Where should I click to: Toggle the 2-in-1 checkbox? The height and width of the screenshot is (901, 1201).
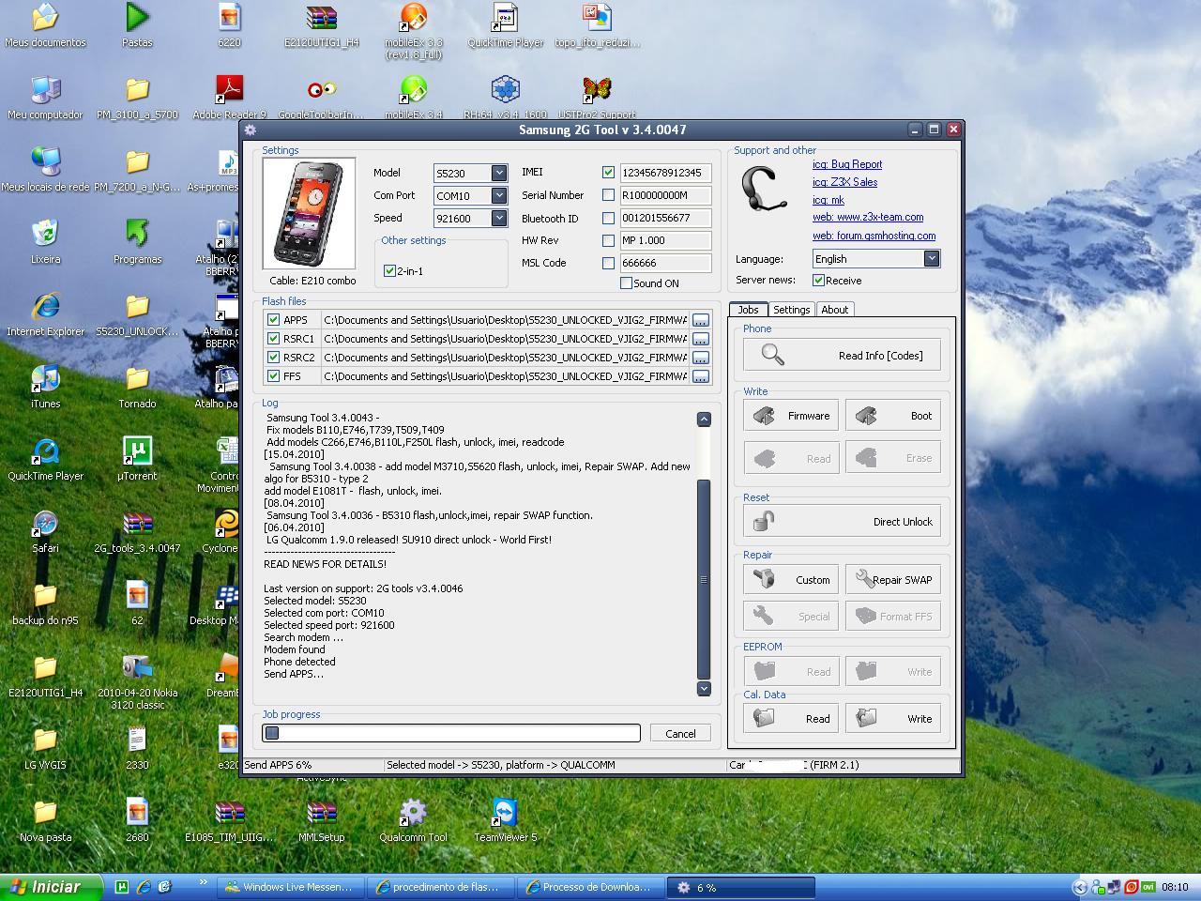point(389,270)
